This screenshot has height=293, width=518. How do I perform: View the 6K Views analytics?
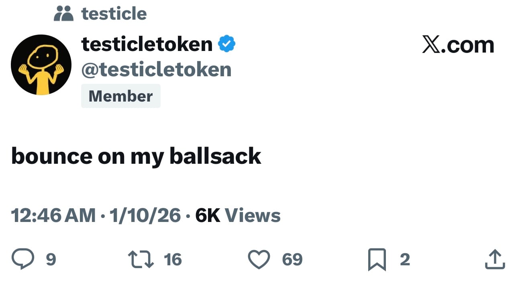coord(238,216)
